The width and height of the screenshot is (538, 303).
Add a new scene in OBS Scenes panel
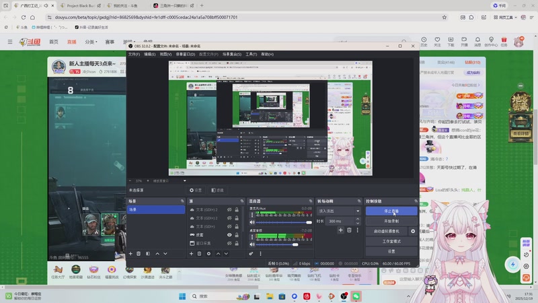130,254
